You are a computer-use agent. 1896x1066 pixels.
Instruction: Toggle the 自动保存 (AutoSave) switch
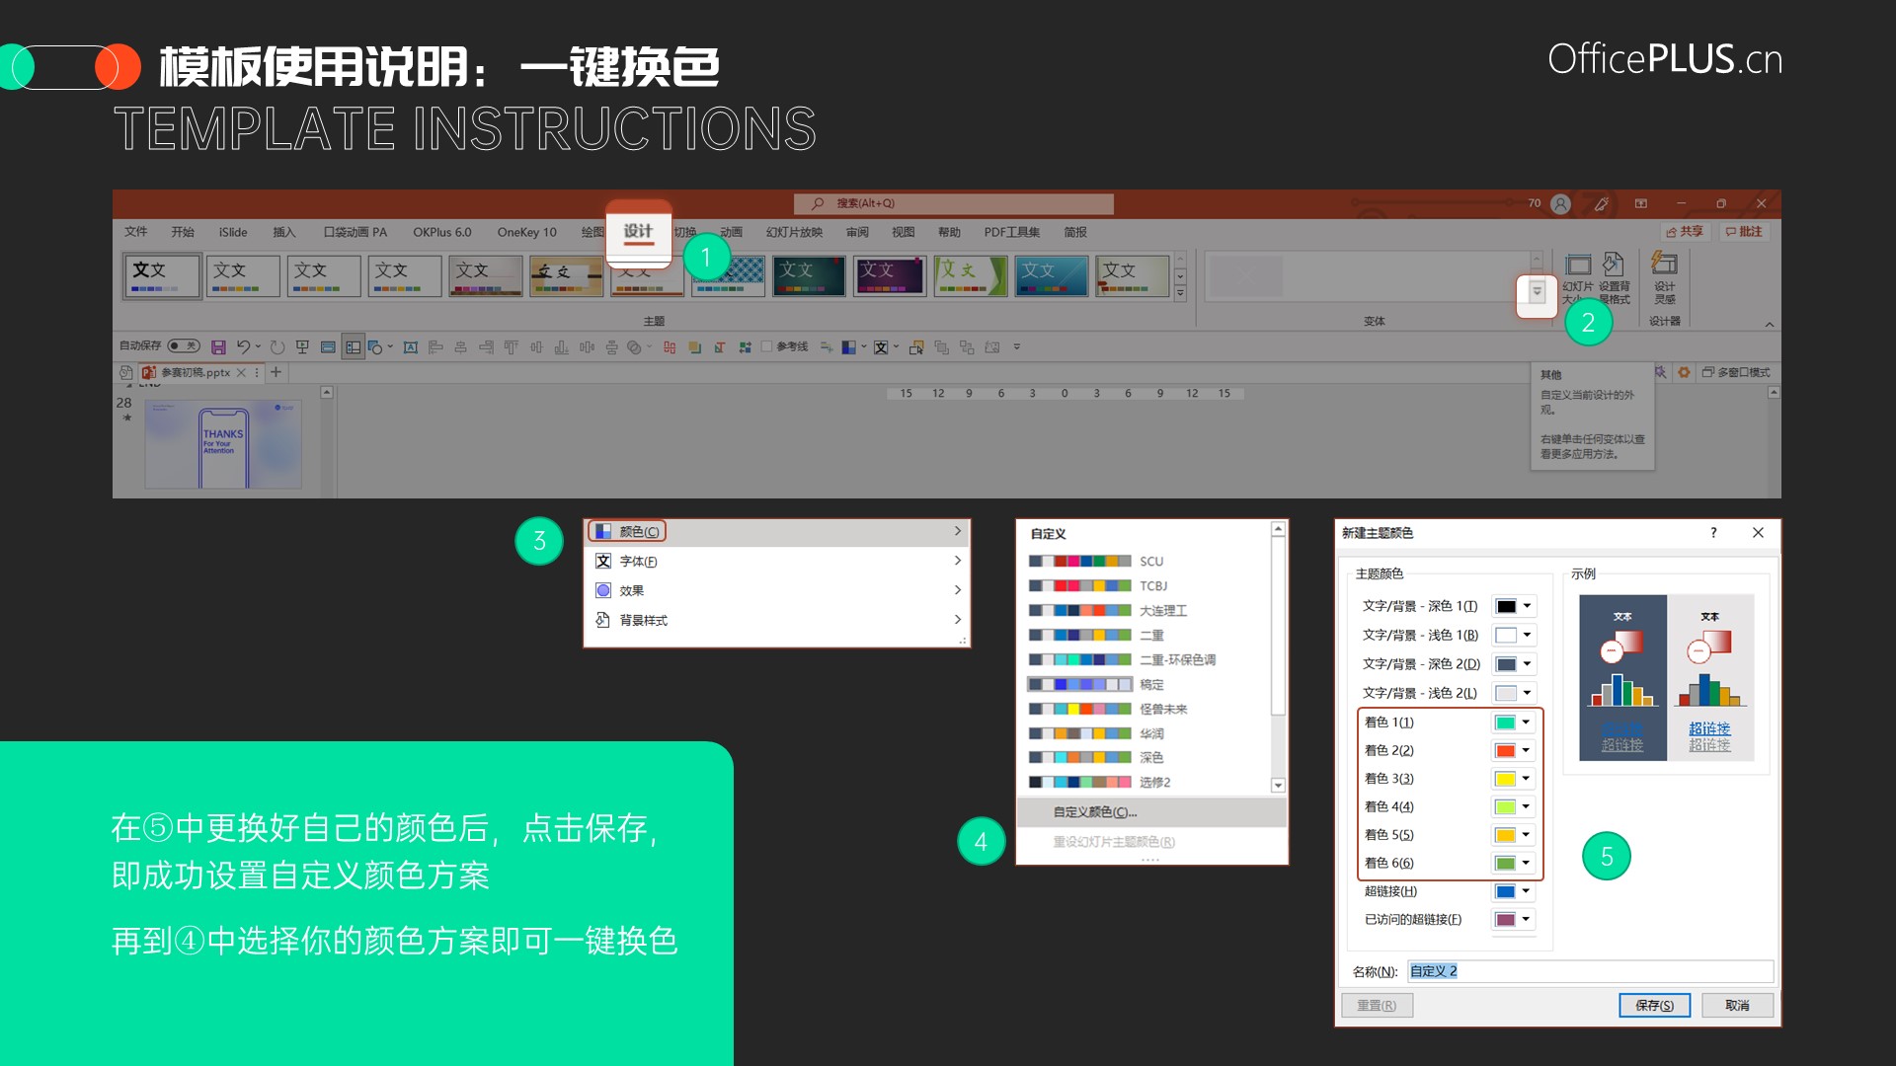(x=184, y=345)
